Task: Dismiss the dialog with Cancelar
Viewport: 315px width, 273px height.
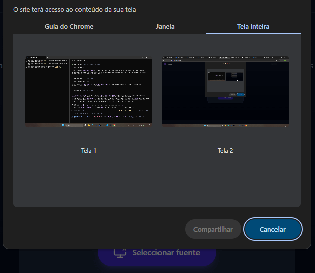Action: click(272, 229)
